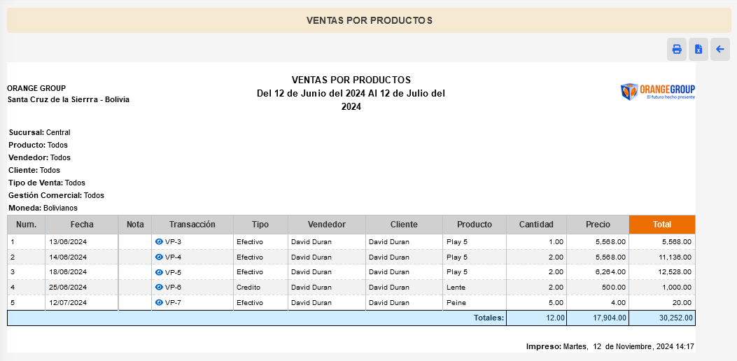The image size is (737, 361).
Task: View transaction VP-6 eye icon
Action: tap(159, 287)
